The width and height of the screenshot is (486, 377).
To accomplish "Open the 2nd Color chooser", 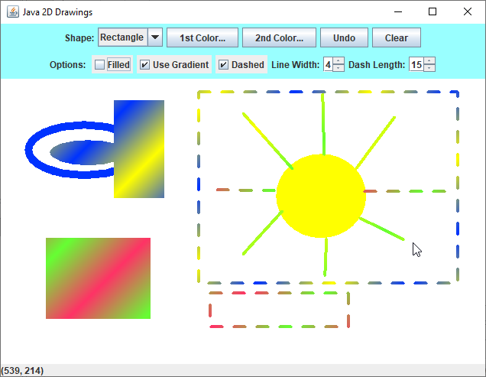I will pos(279,37).
